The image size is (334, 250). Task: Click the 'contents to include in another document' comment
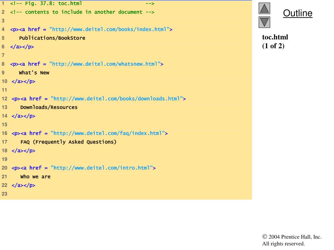click(82, 12)
